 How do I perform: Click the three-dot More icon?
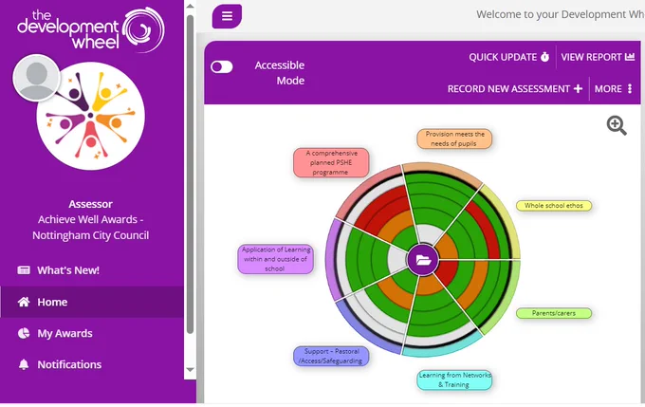click(630, 89)
